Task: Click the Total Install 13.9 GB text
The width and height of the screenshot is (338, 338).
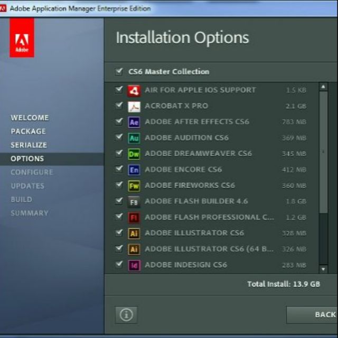Action: [x=284, y=284]
